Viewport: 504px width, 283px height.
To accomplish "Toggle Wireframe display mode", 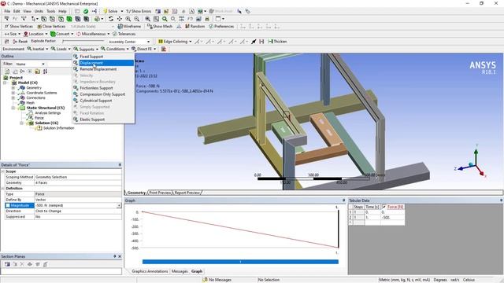I will (129, 26).
